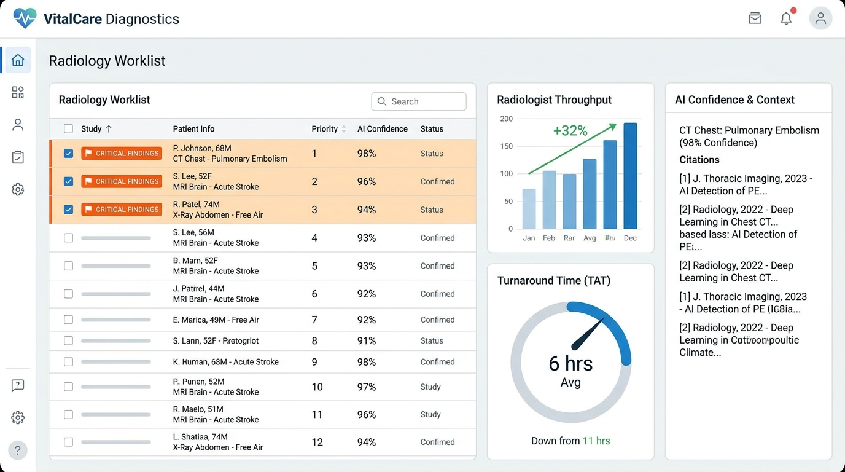
Task: Uncheck the P. Johnson, 68M row
Action: click(68, 154)
